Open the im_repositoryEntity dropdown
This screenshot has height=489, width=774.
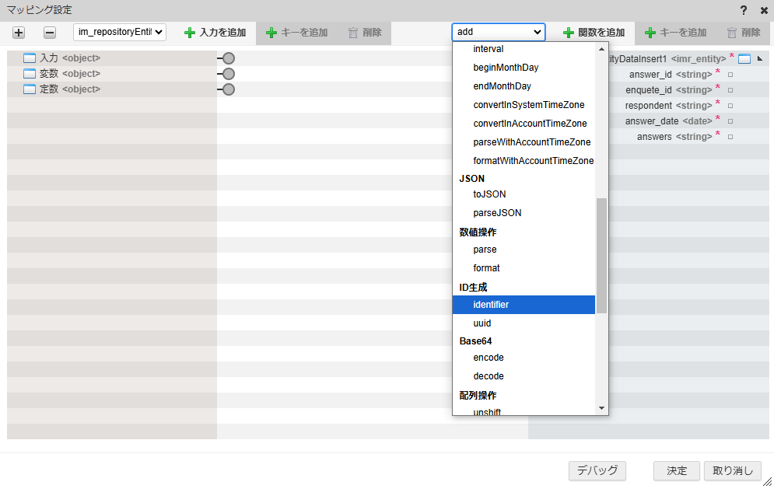119,32
